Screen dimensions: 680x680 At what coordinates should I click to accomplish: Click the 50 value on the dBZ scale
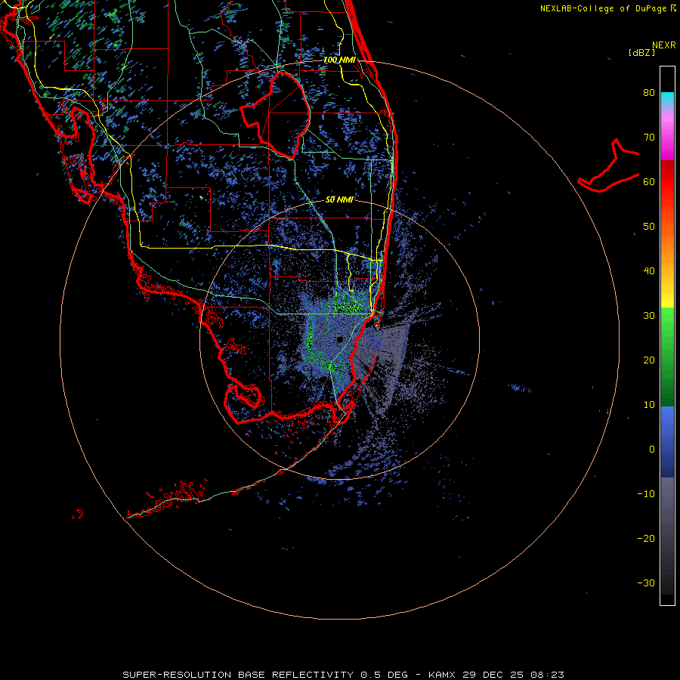[649, 227]
